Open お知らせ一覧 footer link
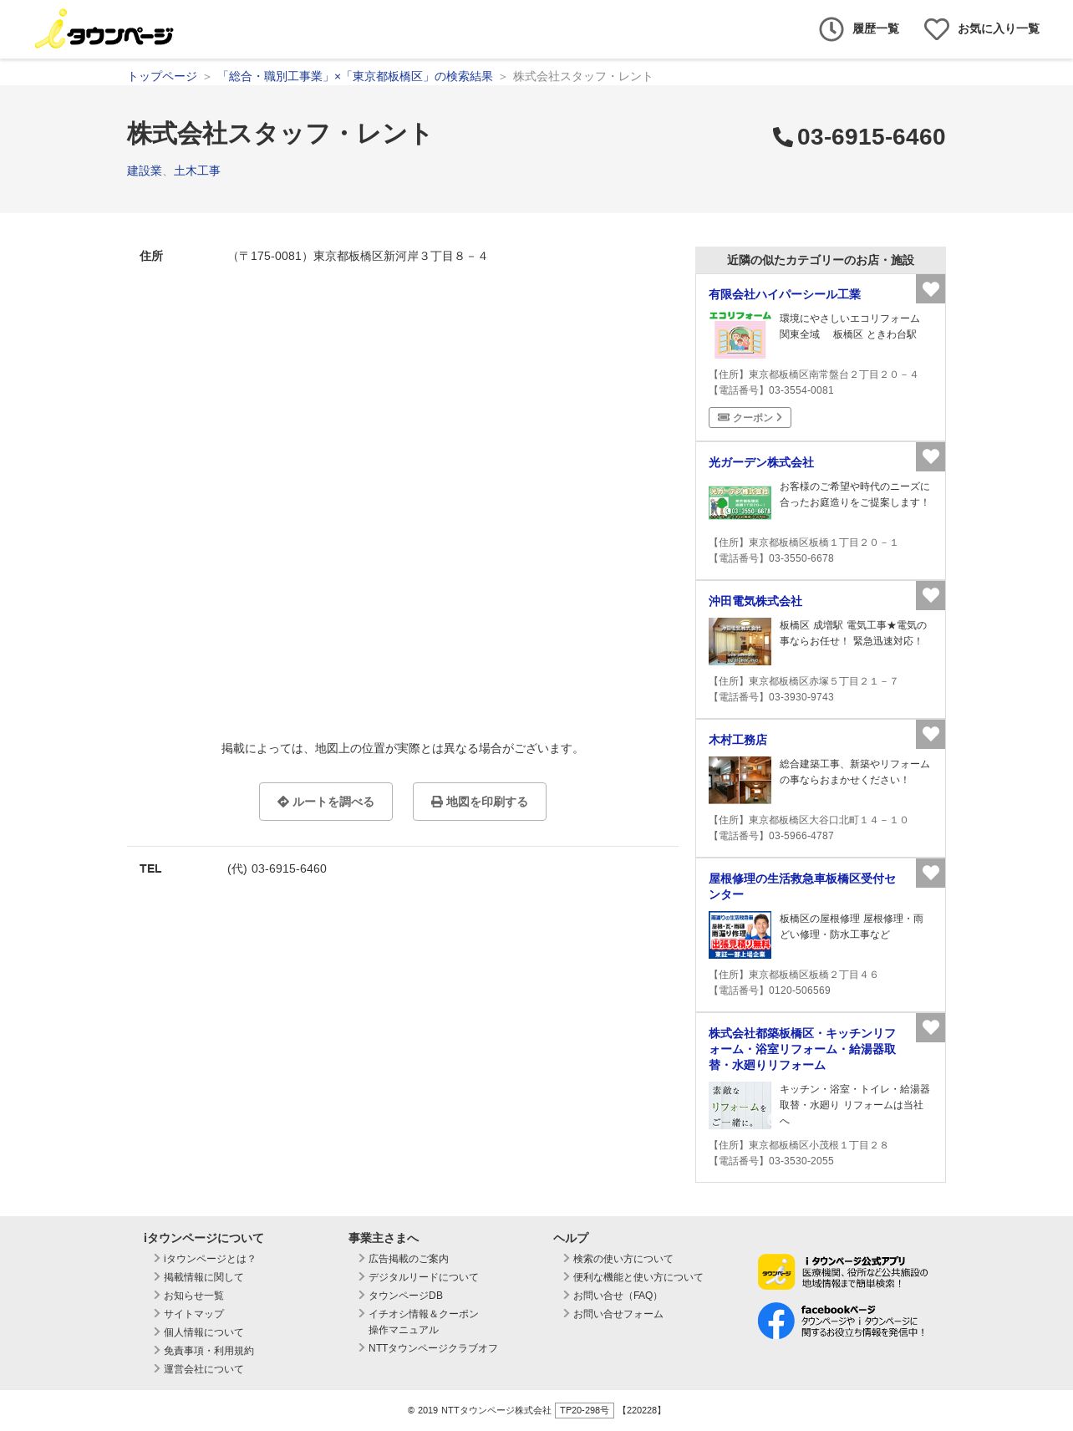Viewport: 1073px width, 1431px height. (194, 1296)
